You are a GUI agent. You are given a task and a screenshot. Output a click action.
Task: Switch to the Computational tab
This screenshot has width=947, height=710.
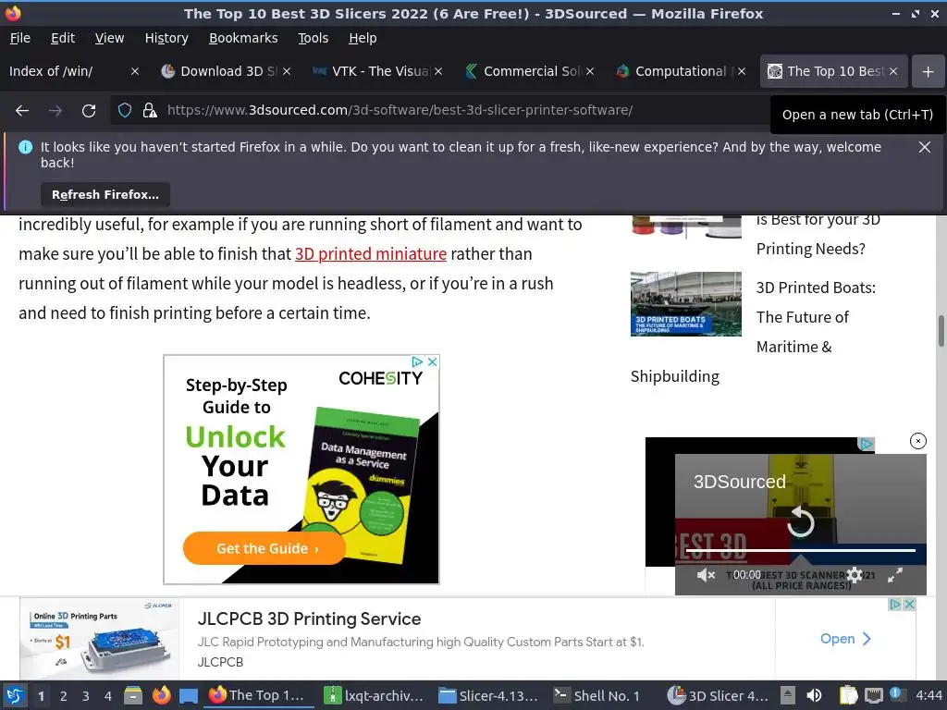tap(673, 71)
